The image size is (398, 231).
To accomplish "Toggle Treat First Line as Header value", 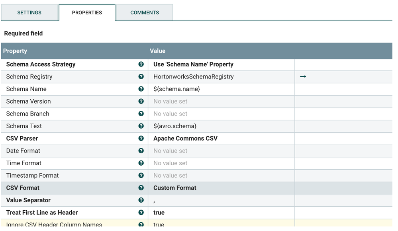I will pos(221,213).
